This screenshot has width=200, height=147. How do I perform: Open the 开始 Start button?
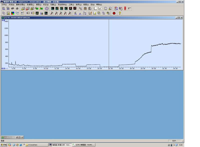pyautogui.click(x=4, y=145)
